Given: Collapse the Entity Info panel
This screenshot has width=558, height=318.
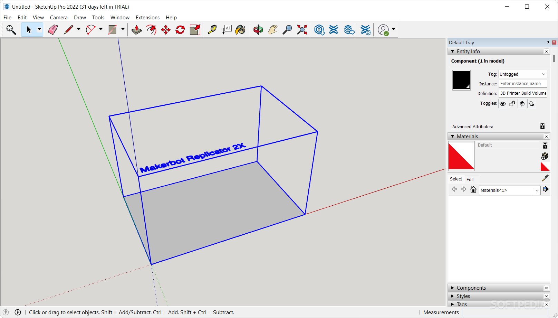Looking at the screenshot, I should (x=453, y=51).
